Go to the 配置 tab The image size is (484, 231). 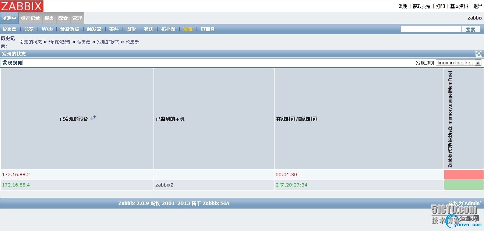pyautogui.click(x=63, y=18)
